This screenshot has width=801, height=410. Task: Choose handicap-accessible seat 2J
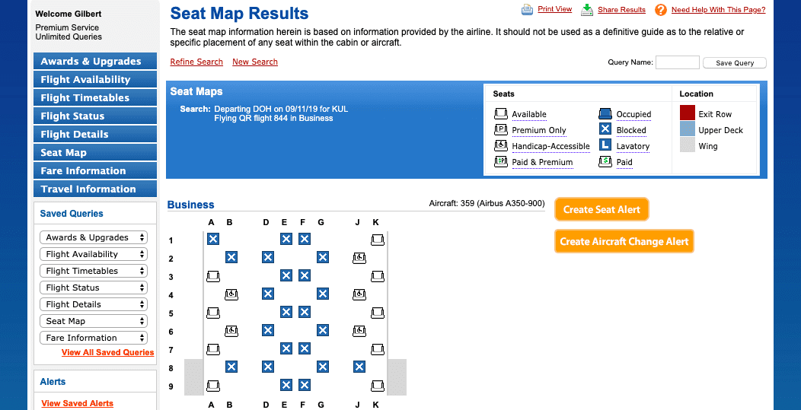click(359, 258)
